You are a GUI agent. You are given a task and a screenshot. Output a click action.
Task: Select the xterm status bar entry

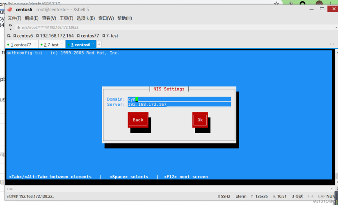(241, 196)
